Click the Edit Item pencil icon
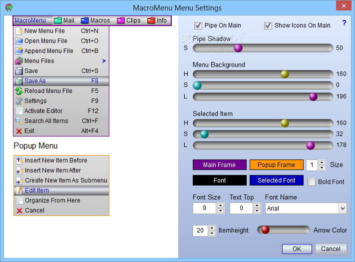Viewport: 355px width, 262px height. click(x=19, y=190)
